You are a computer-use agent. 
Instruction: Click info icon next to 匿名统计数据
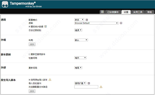click(45, 26)
